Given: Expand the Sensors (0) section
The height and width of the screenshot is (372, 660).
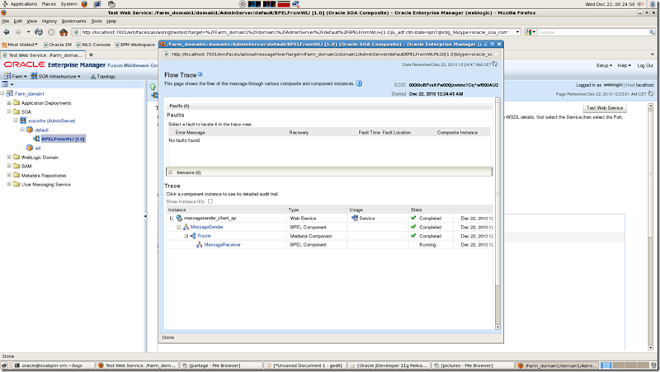Looking at the screenshot, I should tap(171, 172).
